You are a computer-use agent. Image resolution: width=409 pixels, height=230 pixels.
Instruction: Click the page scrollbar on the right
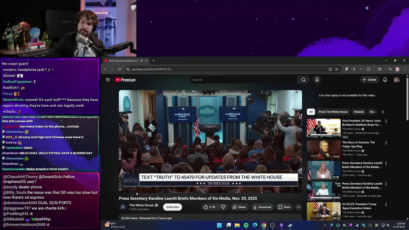click(x=407, y=99)
